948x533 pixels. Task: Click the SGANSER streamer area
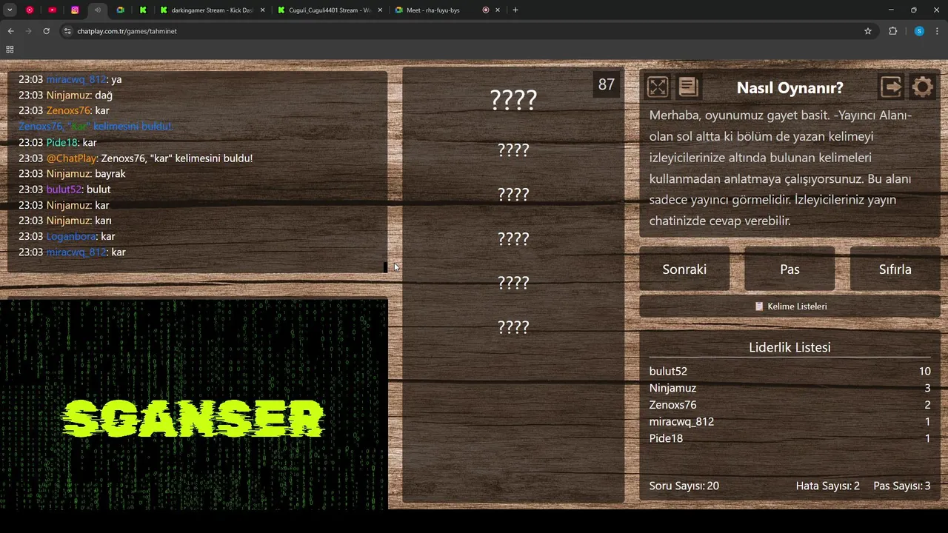(194, 405)
